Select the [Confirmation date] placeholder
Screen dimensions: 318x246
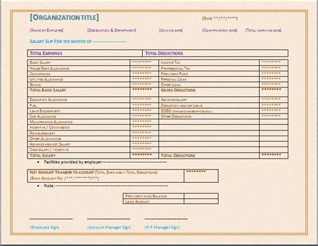click(219, 30)
